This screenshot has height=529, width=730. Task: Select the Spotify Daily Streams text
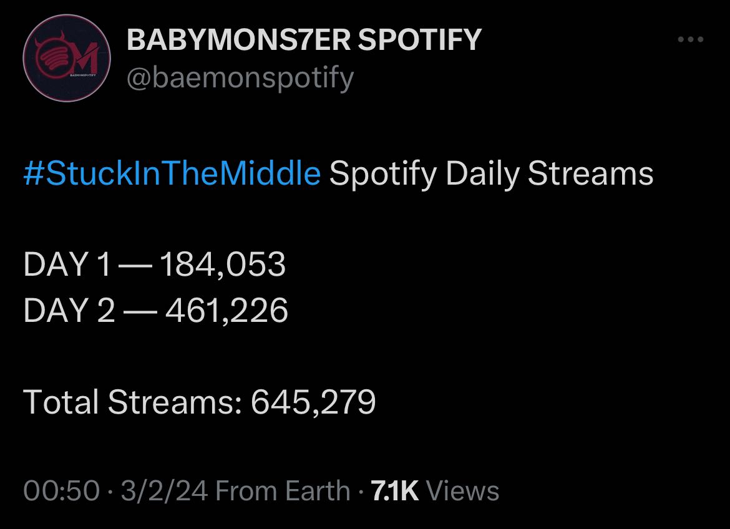tap(491, 174)
